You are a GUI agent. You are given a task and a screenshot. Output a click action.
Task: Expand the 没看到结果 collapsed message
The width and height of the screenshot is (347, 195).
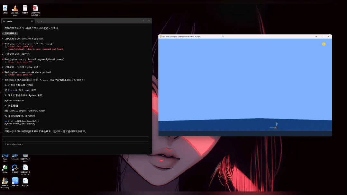[x=10, y=33]
